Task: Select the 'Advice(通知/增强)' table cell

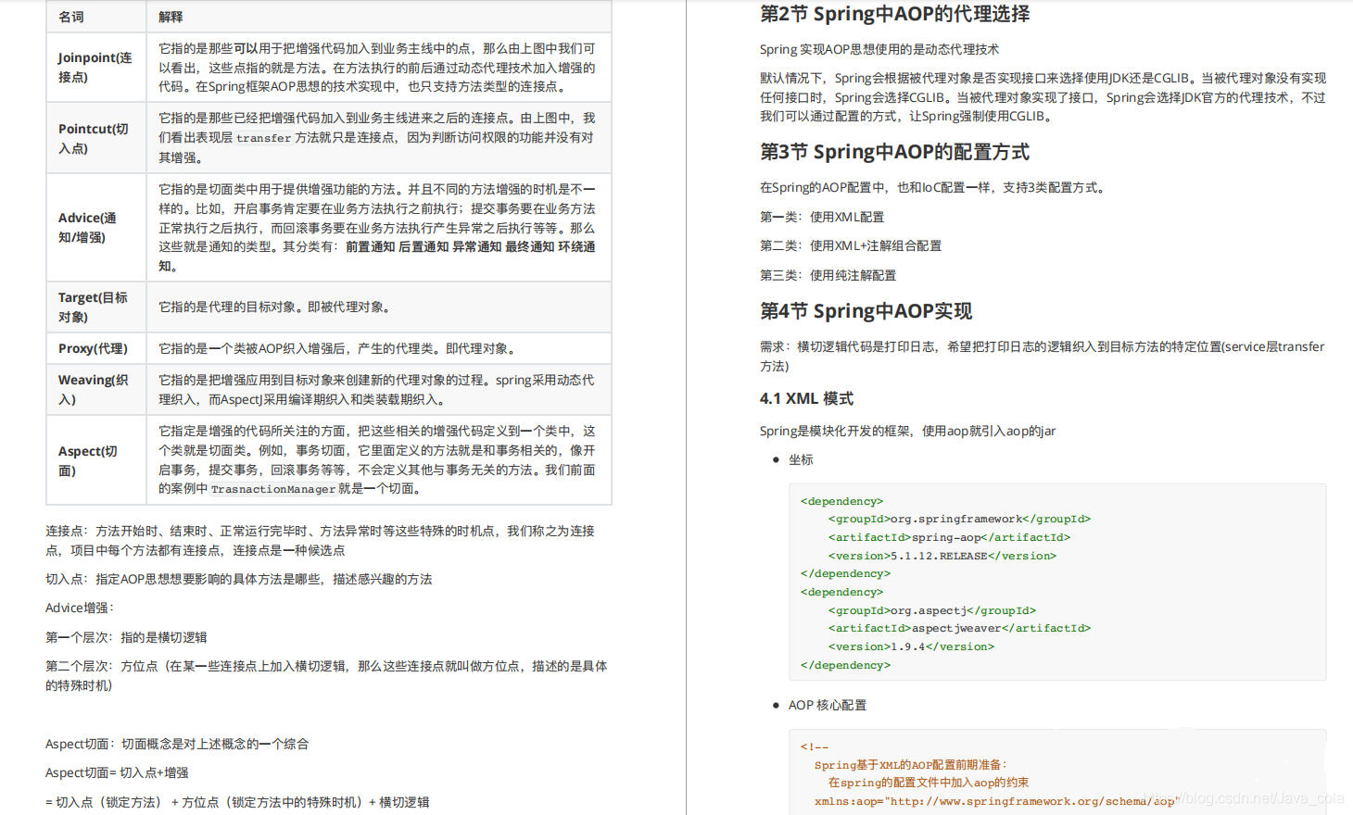Action: click(96, 228)
